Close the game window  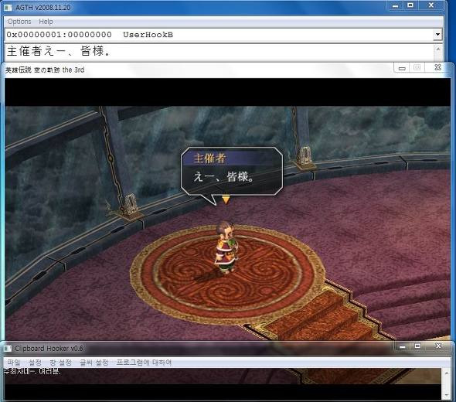[437, 67]
